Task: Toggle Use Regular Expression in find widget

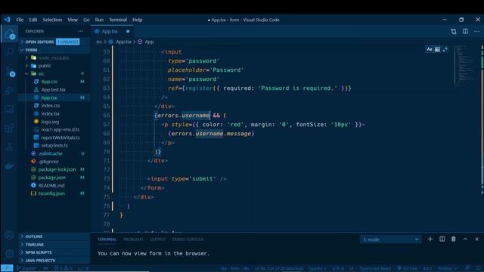Action: coord(445,49)
